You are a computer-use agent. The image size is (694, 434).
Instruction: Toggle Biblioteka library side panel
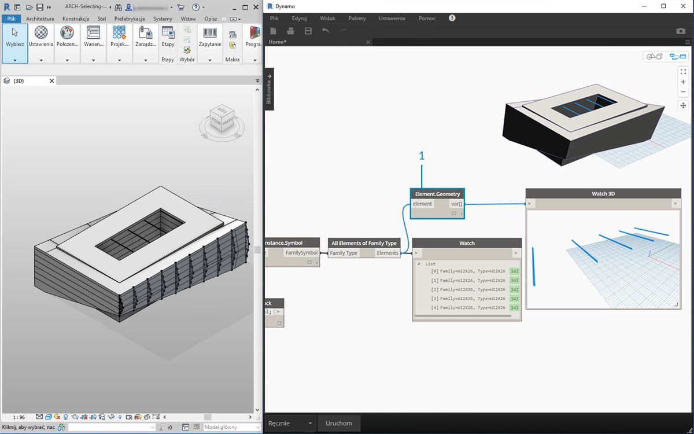(x=269, y=89)
